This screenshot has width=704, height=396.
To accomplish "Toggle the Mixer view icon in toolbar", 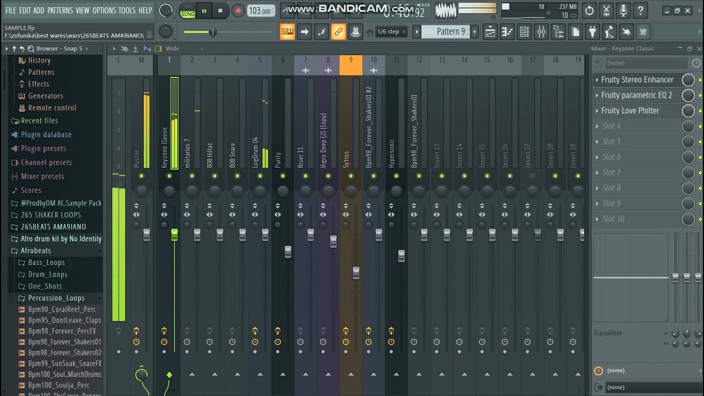I will [541, 32].
